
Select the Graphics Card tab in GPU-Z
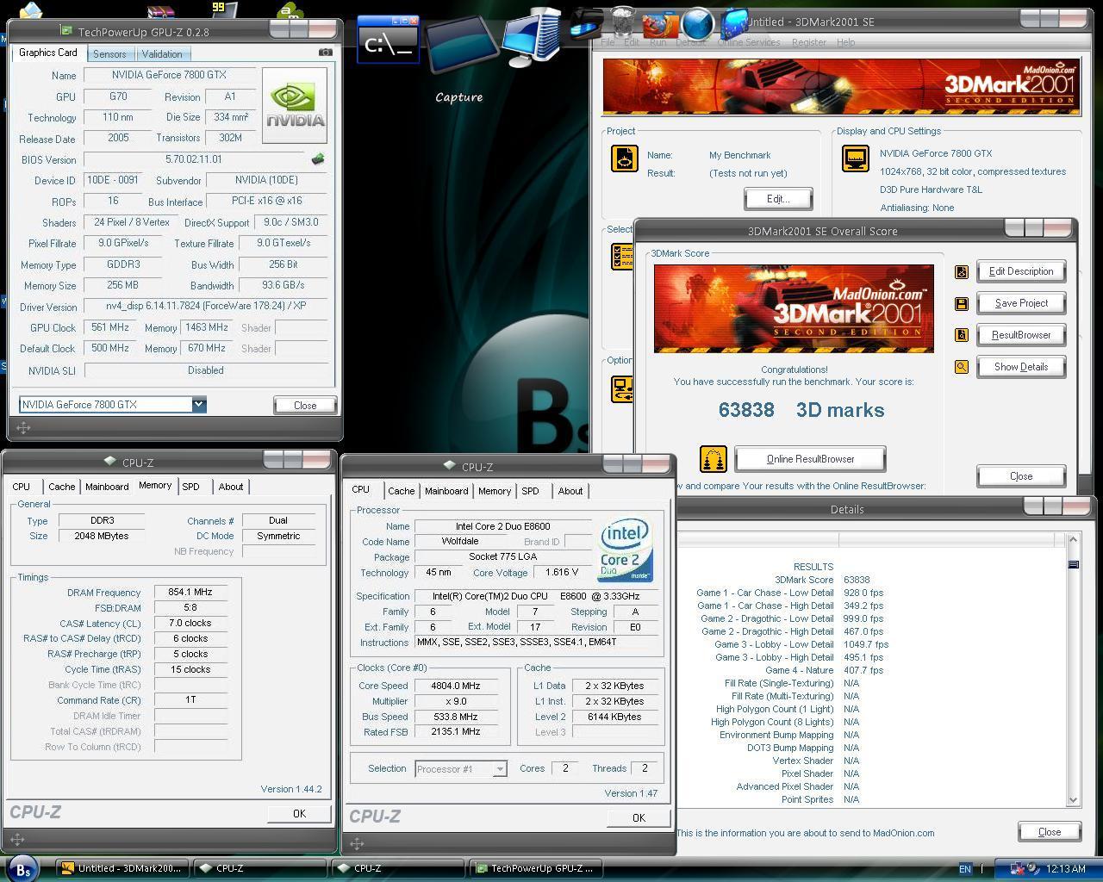tap(48, 53)
